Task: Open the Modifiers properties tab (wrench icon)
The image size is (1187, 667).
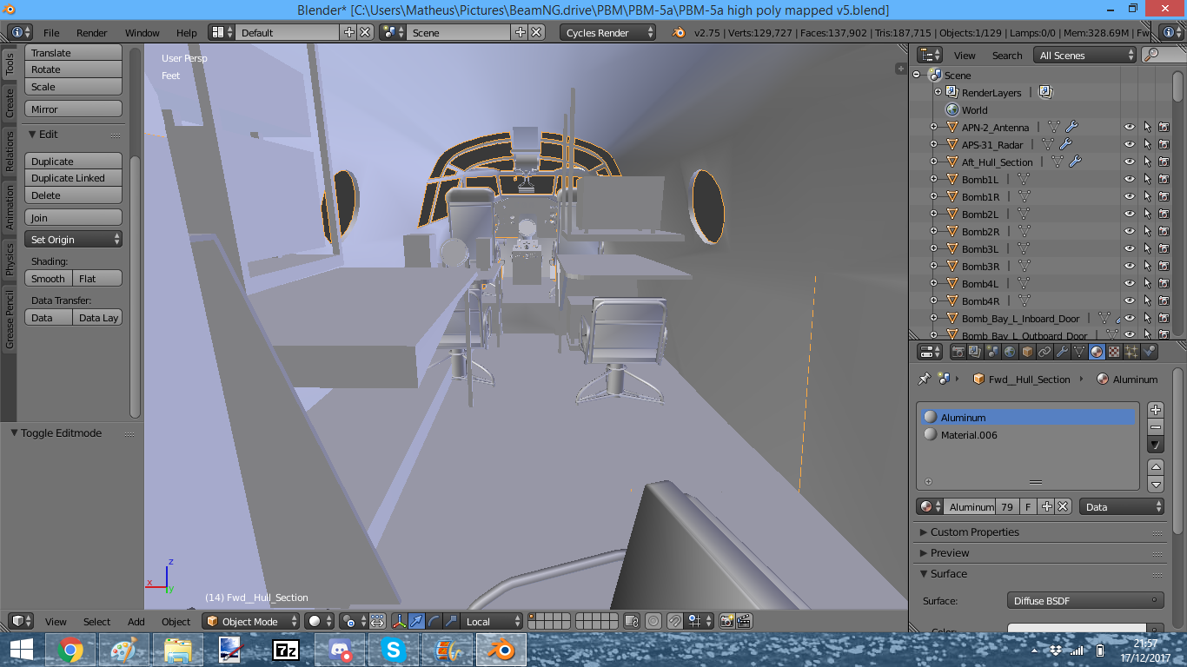Action: pyautogui.click(x=1062, y=352)
